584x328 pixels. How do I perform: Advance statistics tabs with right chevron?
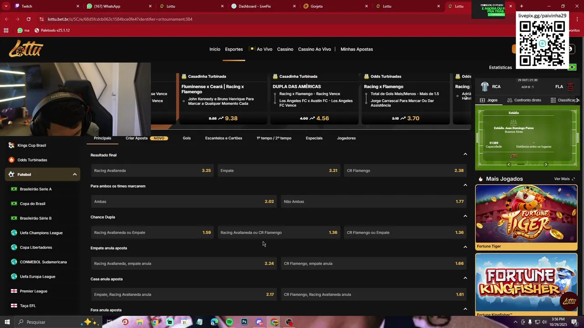578,100
